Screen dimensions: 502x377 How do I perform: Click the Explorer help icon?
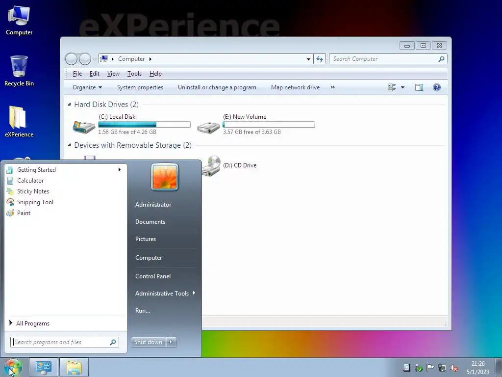click(x=437, y=87)
